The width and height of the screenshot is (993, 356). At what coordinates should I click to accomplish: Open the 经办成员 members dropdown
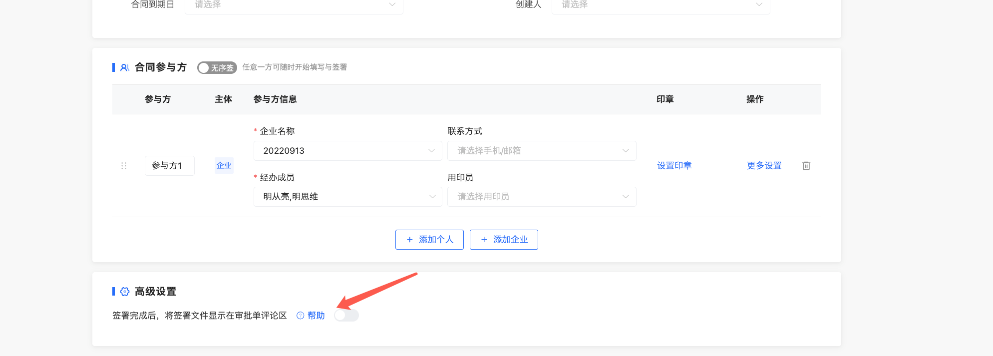pos(347,197)
